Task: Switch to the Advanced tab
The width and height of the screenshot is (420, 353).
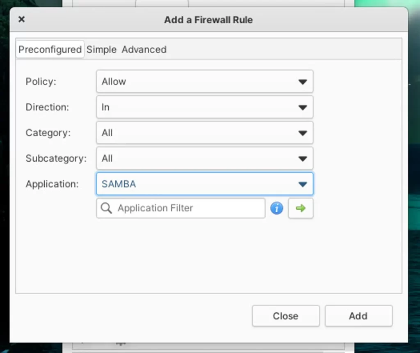Action: (144, 50)
